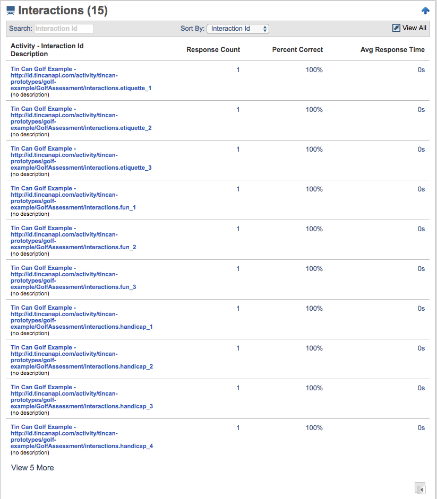Screen dimensions: 437x499
Task: Click the Percent Correct column header
Action: [297, 50]
